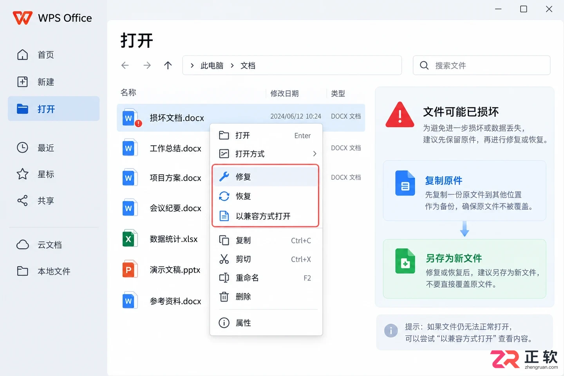The width and height of the screenshot is (564, 376).
Task: Sort by 类型 column header
Action: point(338,93)
